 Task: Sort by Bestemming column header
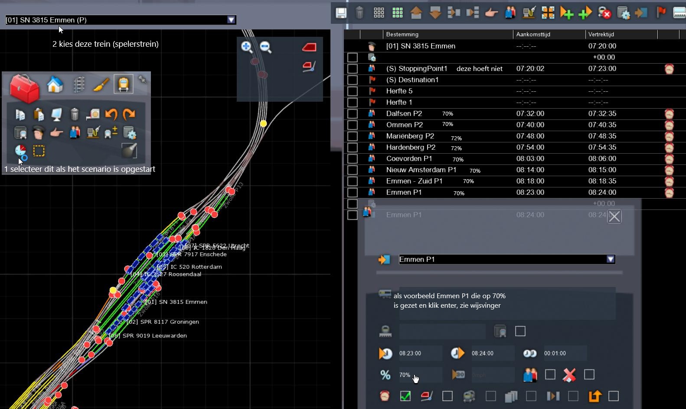pos(402,34)
